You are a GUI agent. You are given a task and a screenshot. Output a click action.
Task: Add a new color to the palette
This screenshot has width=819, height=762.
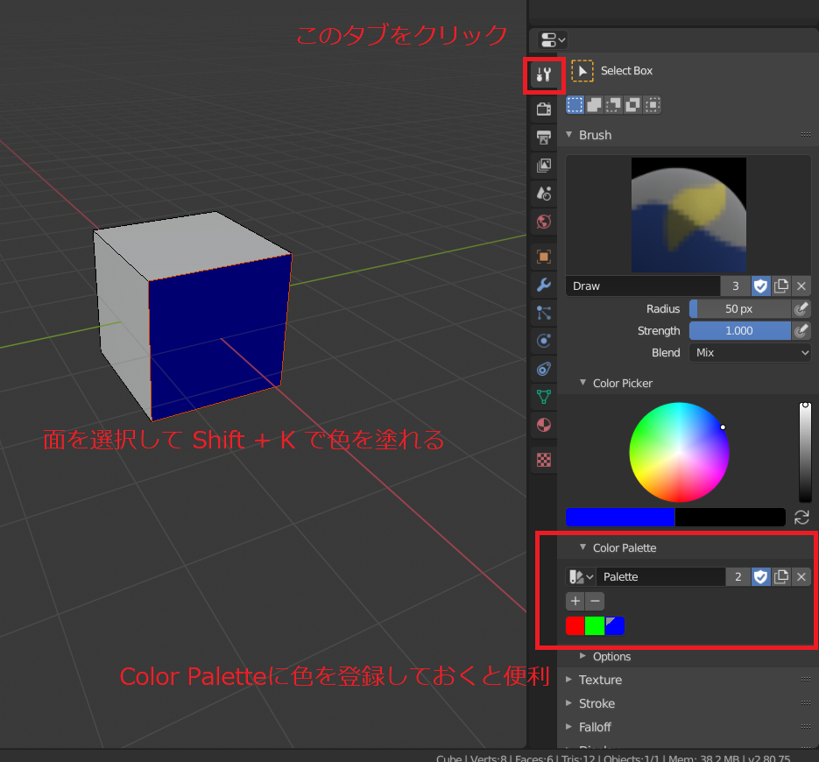[x=575, y=601]
